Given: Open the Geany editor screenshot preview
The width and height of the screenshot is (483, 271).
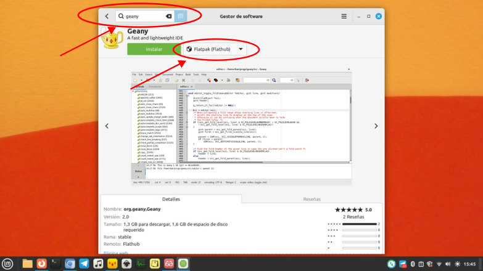Looking at the screenshot, I should (x=241, y=126).
